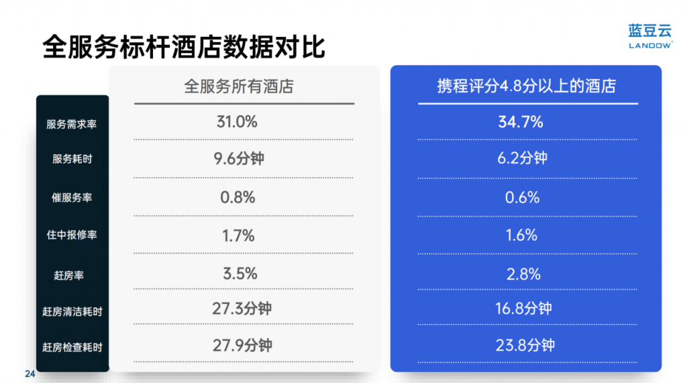
Task: Select the 赶房率 row label
Action: click(69, 275)
